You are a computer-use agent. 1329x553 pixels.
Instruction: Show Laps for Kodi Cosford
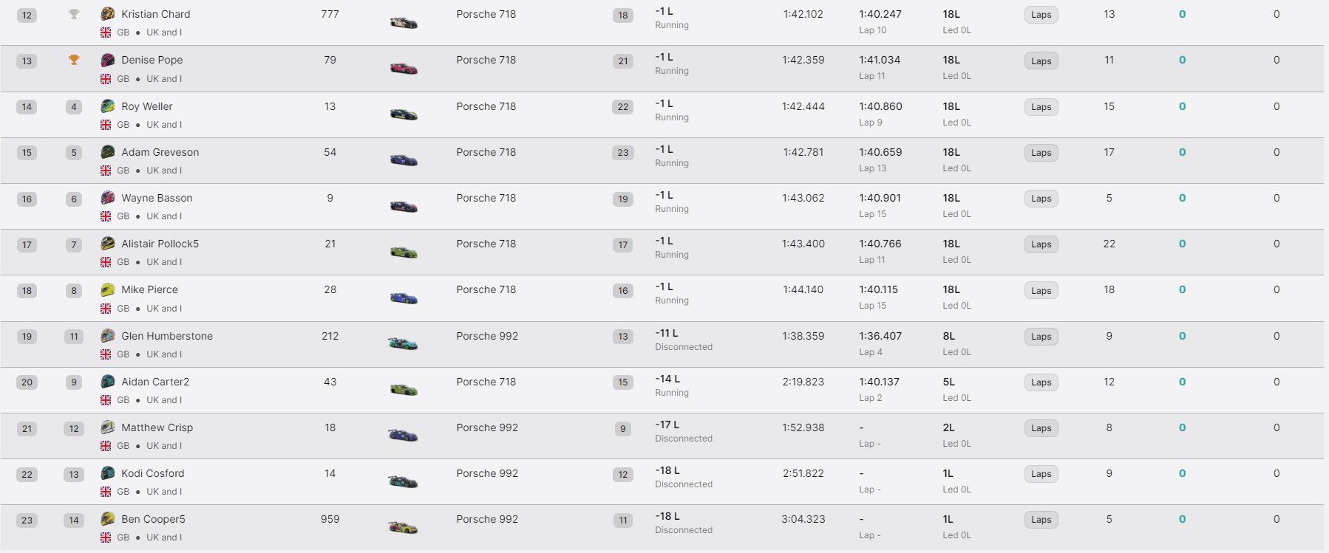tap(1041, 474)
